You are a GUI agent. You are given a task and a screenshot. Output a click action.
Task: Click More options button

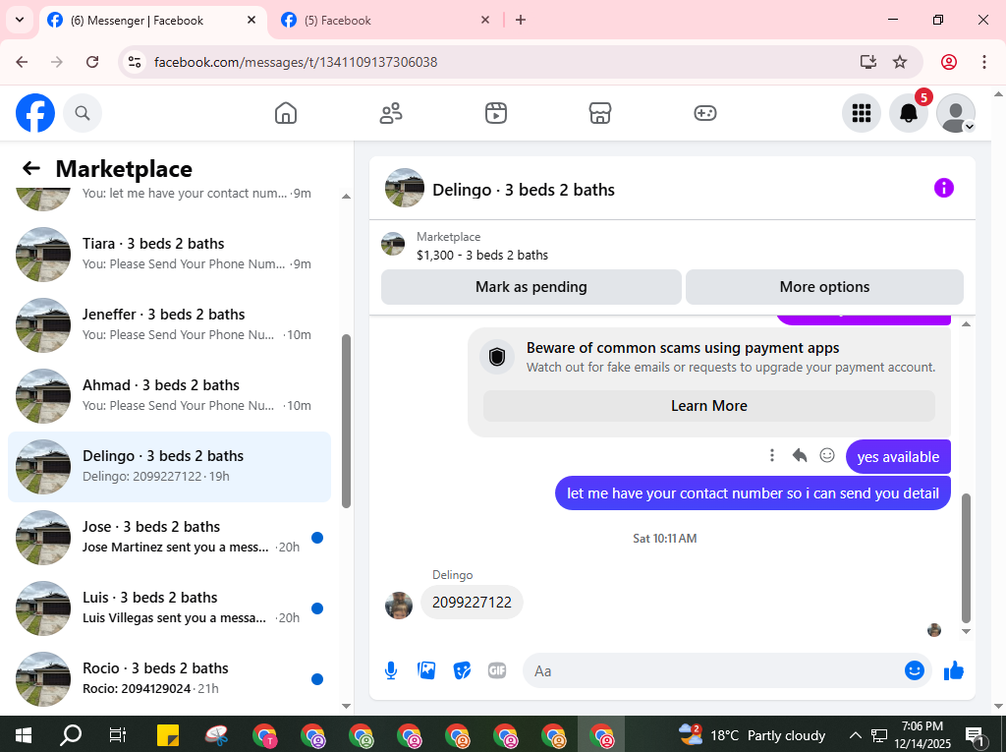[824, 287]
